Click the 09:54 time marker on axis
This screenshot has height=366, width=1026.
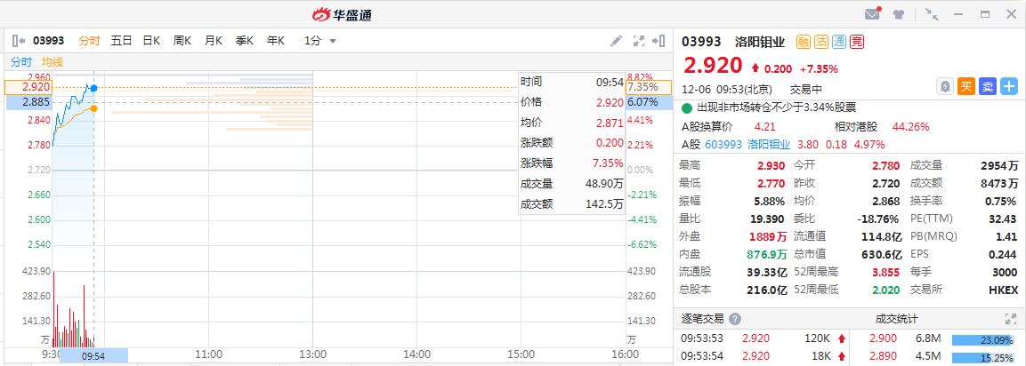tap(93, 355)
